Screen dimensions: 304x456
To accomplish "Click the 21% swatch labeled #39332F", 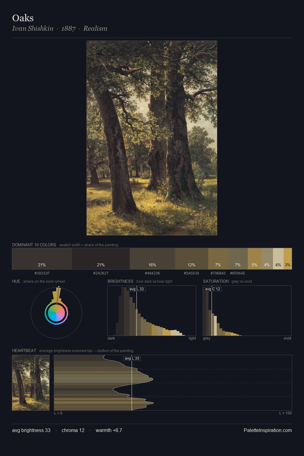I will [x=42, y=259].
